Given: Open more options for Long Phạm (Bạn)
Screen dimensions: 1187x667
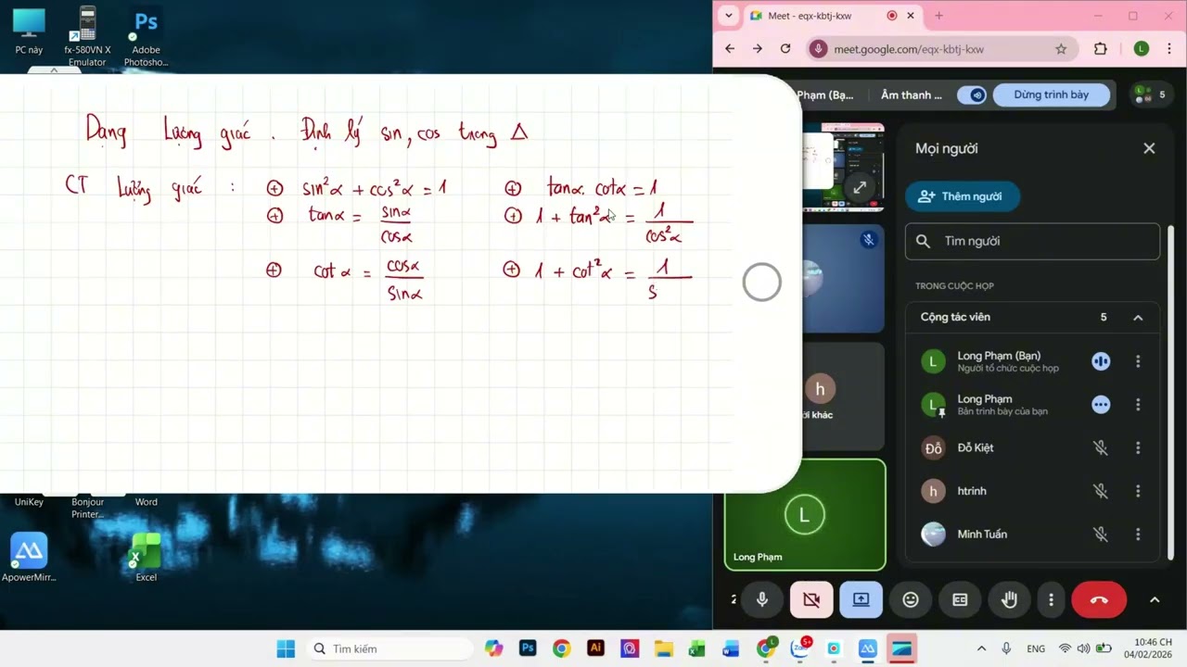Looking at the screenshot, I should tap(1138, 361).
